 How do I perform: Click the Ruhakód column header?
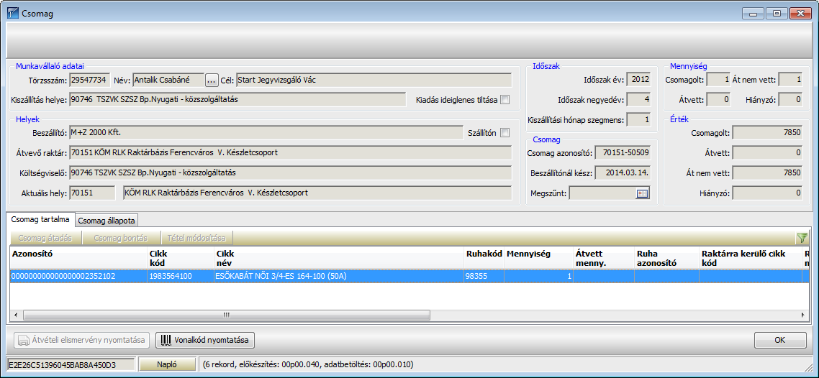click(484, 257)
